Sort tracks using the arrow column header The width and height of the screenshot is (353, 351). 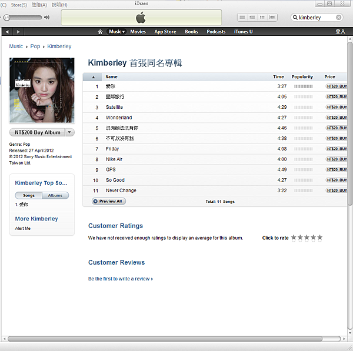pyautogui.click(x=93, y=77)
